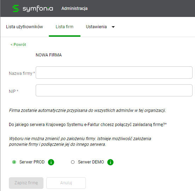Click the Nazwa firmy field label
This screenshot has height=191, width=195.
coord(22,73)
